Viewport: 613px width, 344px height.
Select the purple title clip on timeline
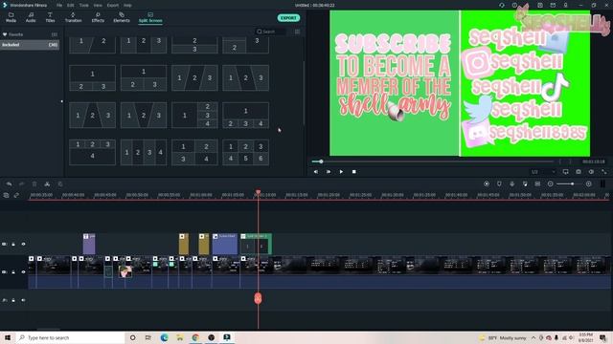89,244
